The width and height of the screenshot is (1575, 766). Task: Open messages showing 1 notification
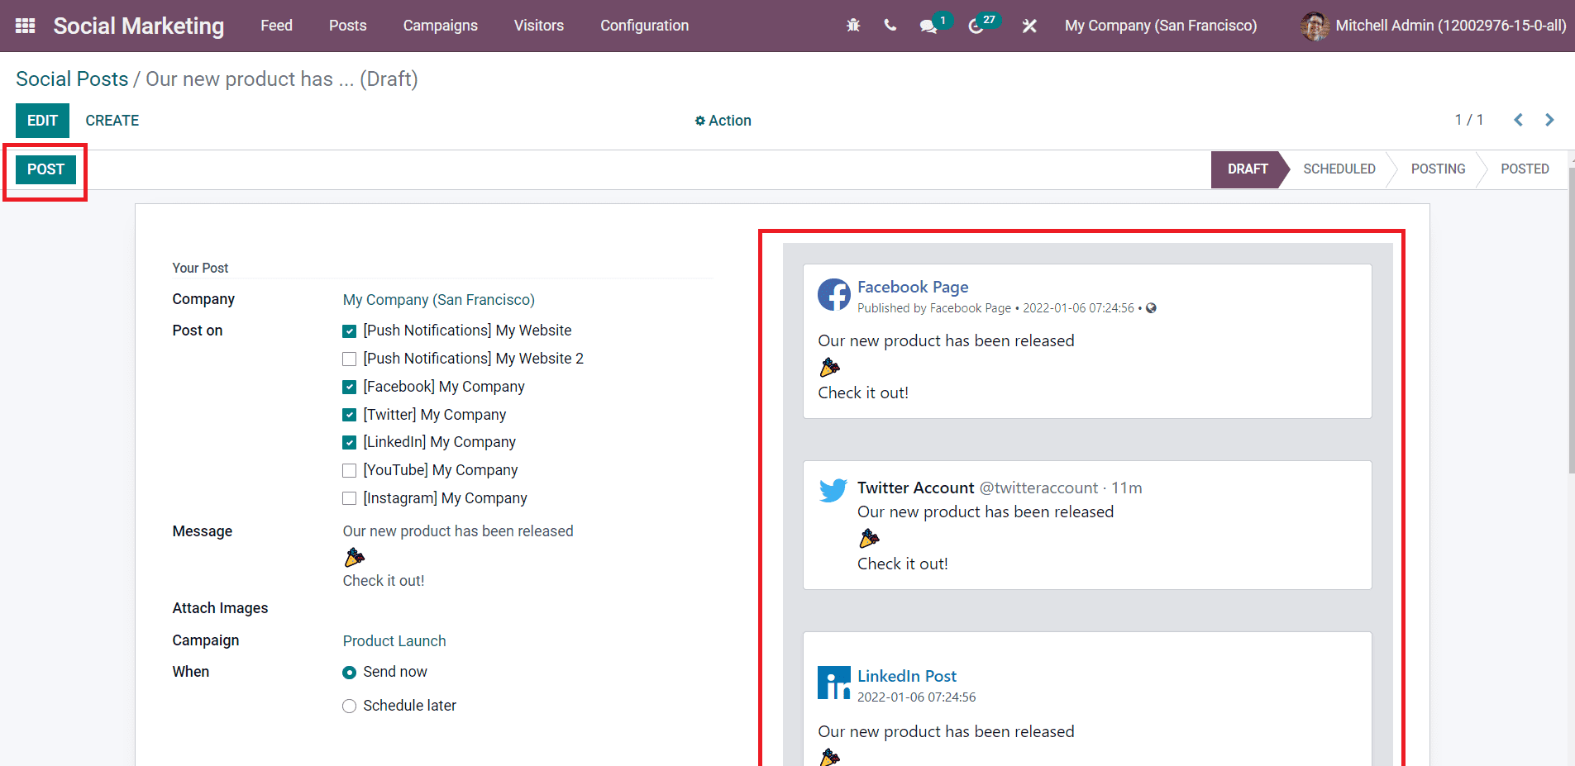(x=928, y=25)
